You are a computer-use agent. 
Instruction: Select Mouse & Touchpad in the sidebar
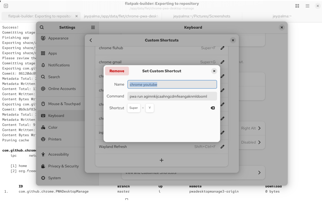(64, 104)
